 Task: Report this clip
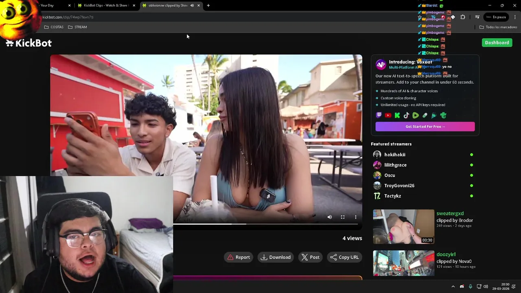[239, 257]
